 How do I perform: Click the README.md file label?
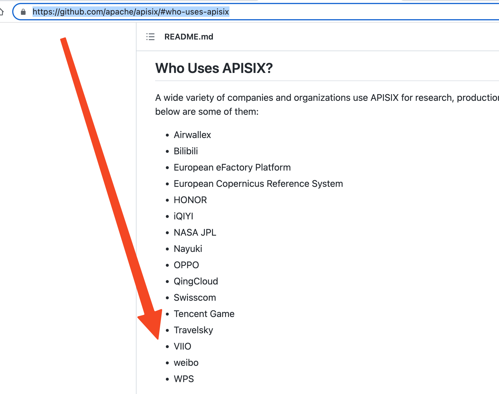(x=189, y=37)
